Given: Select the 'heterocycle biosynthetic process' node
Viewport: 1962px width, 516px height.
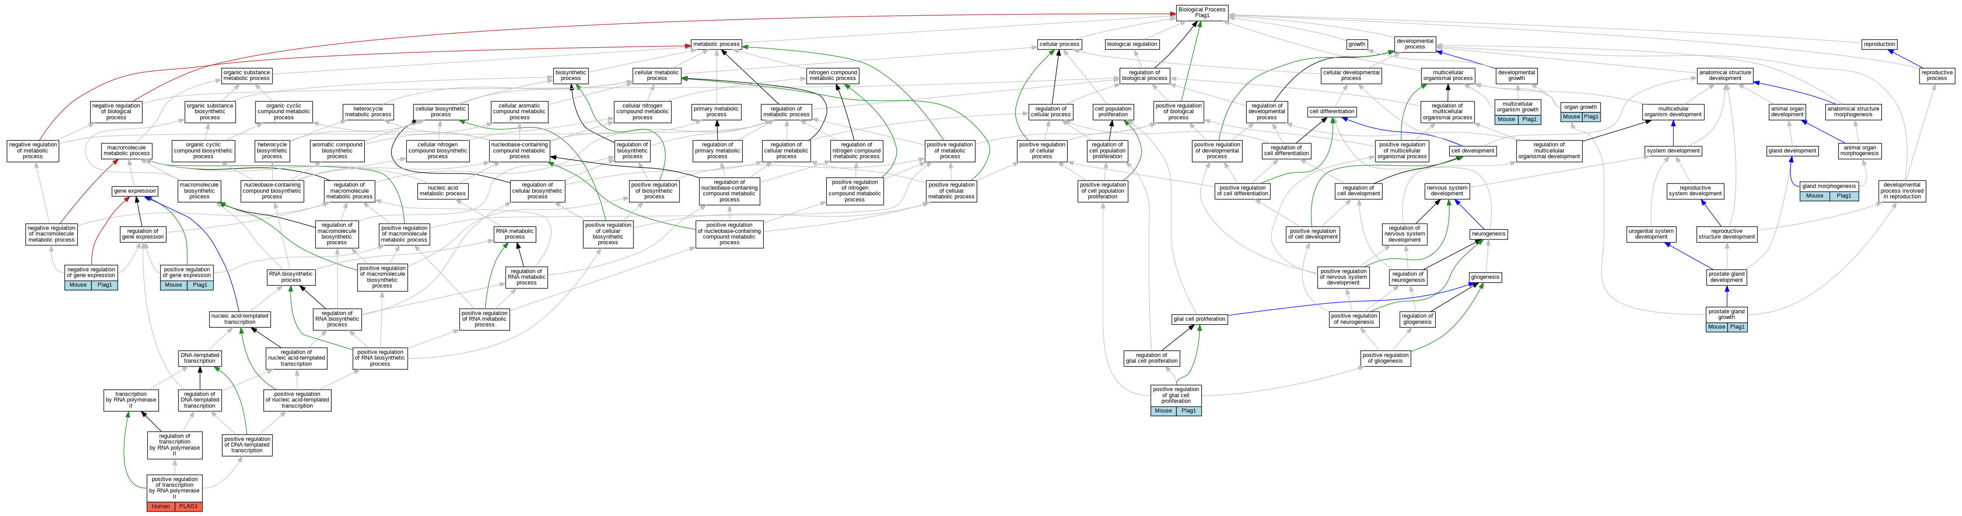Looking at the screenshot, I should [x=272, y=151].
